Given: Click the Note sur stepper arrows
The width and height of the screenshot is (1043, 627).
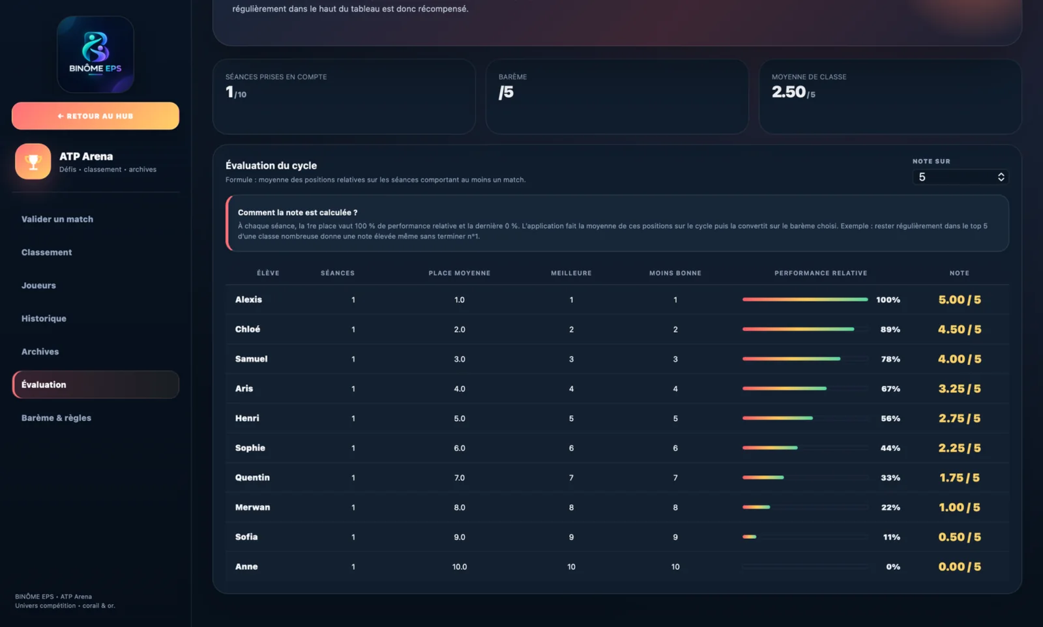Looking at the screenshot, I should pos(1001,177).
